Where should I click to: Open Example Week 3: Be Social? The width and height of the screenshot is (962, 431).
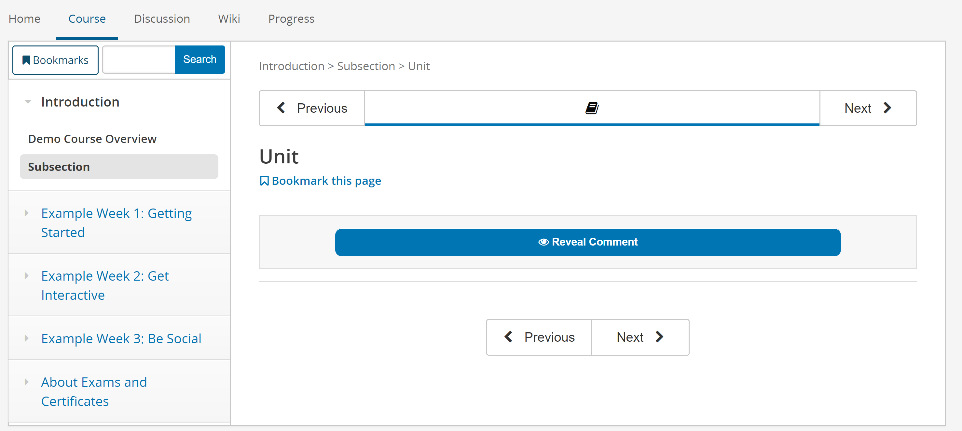tap(121, 338)
